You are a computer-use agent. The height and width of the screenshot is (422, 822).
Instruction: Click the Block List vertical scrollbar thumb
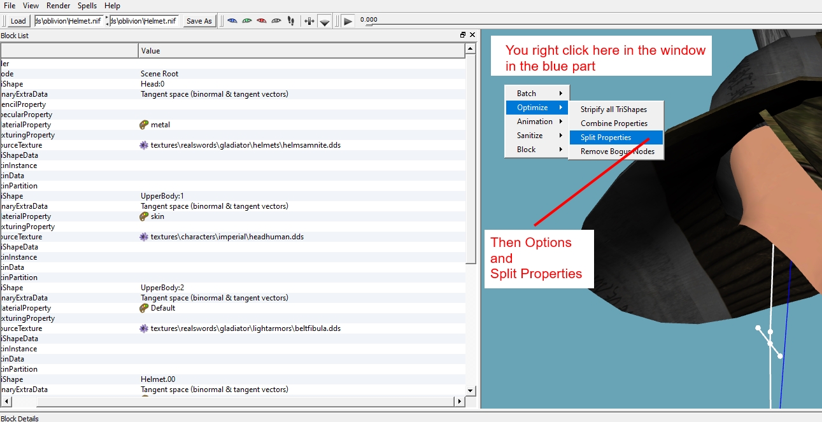(x=471, y=159)
